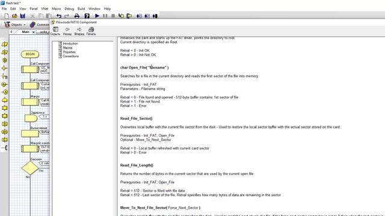Image resolution: width=385 pixels, height=216 pixels.
Task: Click the New flowchart toolbar icon
Action: (x=7, y=16)
